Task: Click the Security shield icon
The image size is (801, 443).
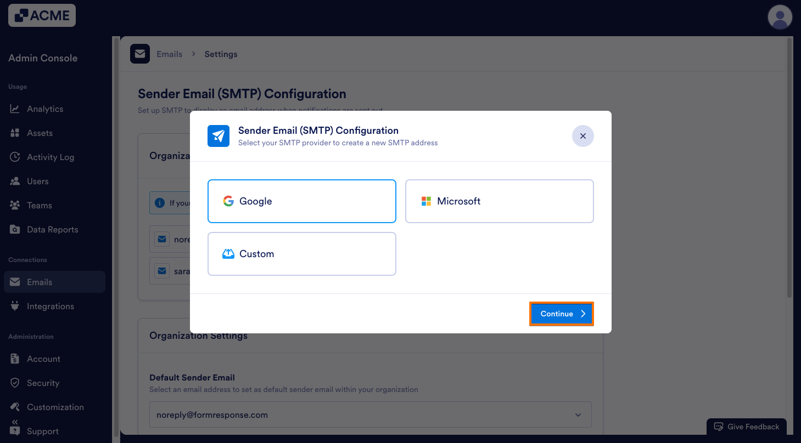Action: coord(15,383)
